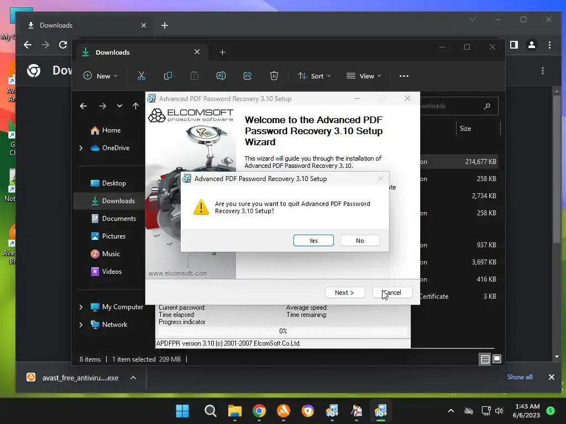Open Chrome Downloads page more-actions menu
This screenshot has height=424, width=566.
[x=543, y=71]
